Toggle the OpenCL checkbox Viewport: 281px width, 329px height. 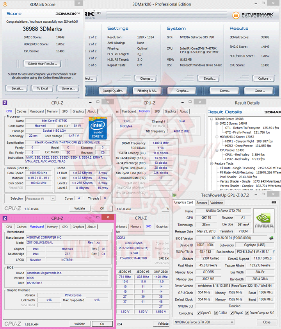pyautogui.click(x=198, y=313)
